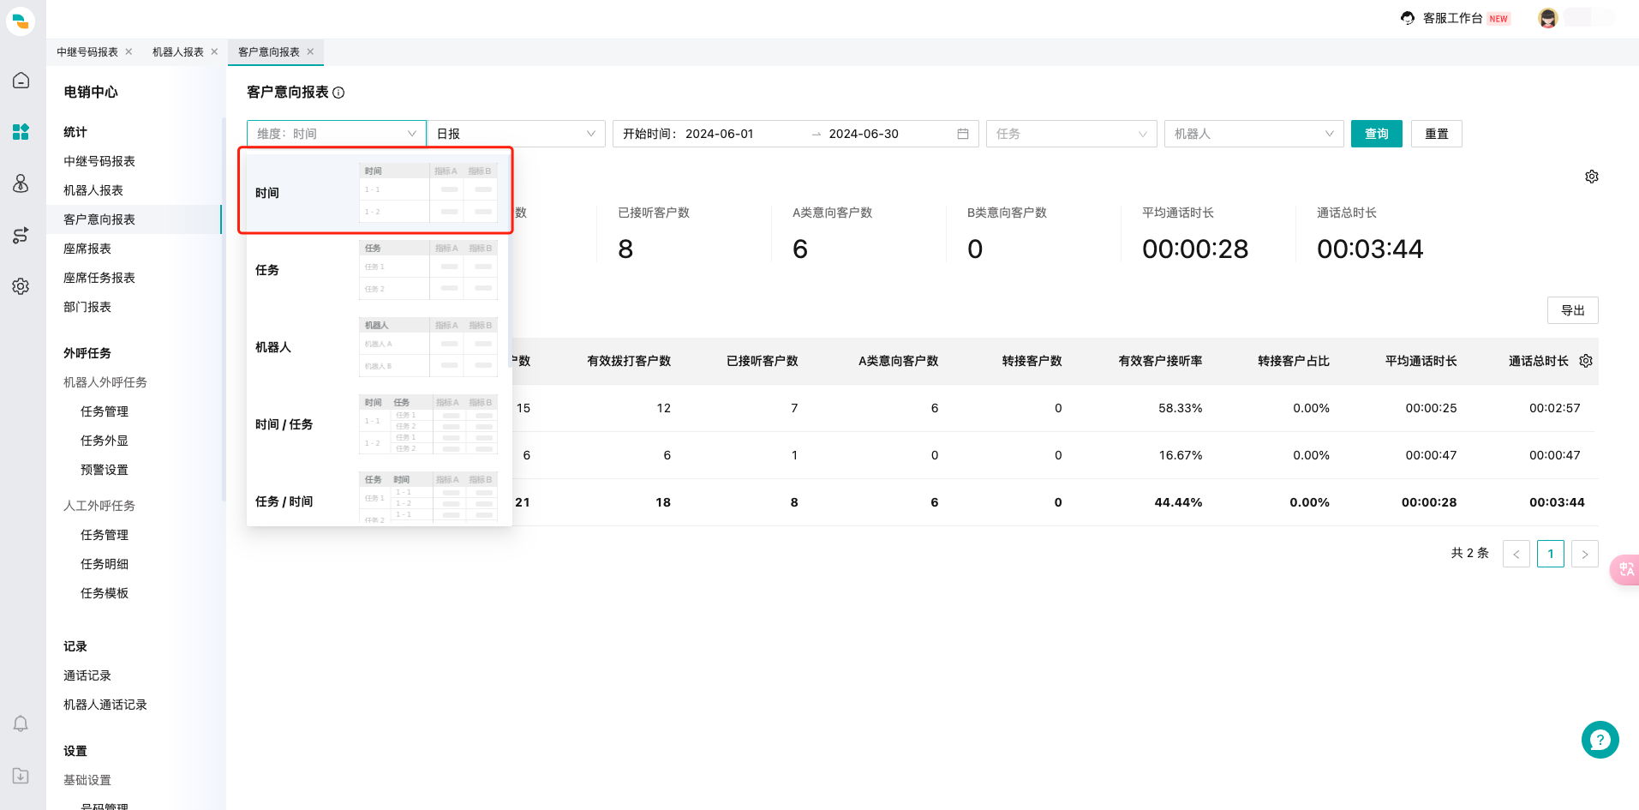
Task: Click info icon beside 客户意向报表 title
Action: tap(338, 93)
